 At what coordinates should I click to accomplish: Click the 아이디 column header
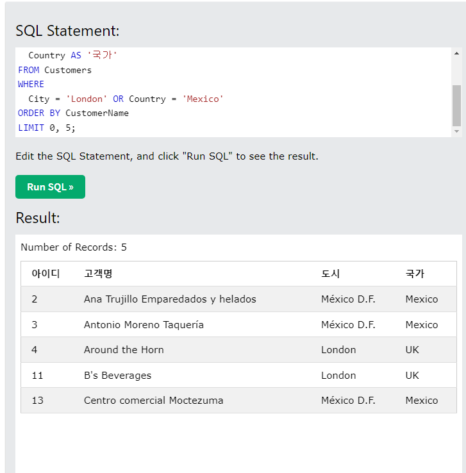(46, 274)
